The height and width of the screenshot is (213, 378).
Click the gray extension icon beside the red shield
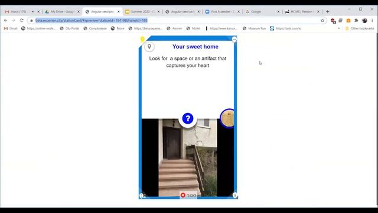click(340, 21)
